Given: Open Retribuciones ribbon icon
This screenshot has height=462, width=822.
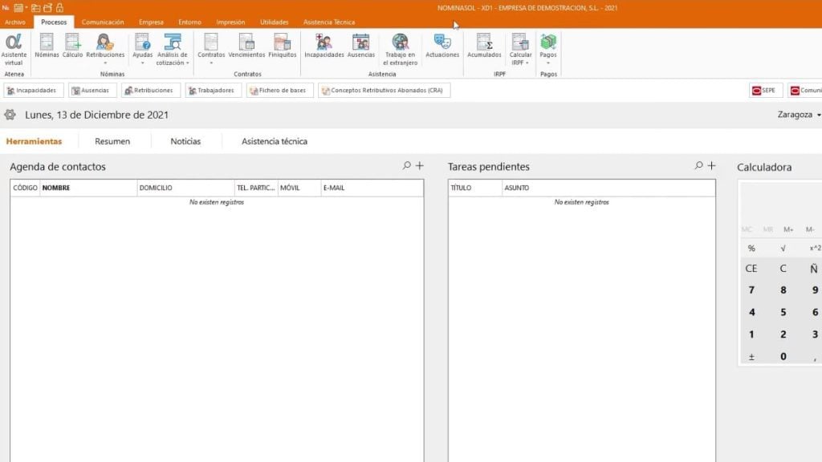Looking at the screenshot, I should (x=105, y=46).
